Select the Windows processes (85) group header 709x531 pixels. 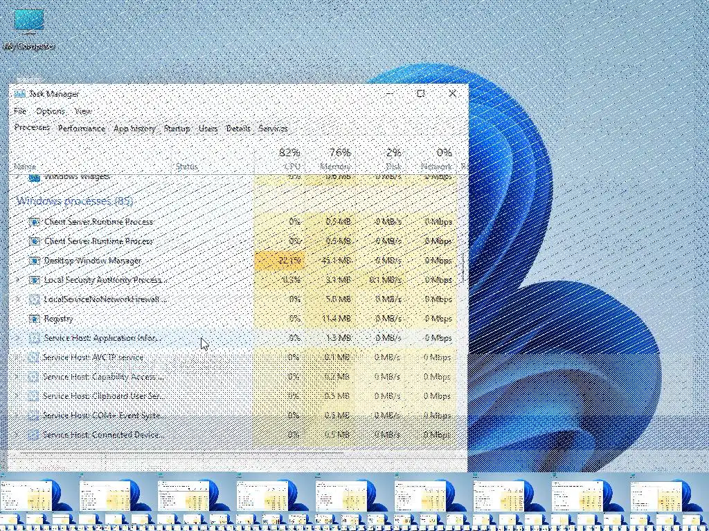(x=75, y=201)
